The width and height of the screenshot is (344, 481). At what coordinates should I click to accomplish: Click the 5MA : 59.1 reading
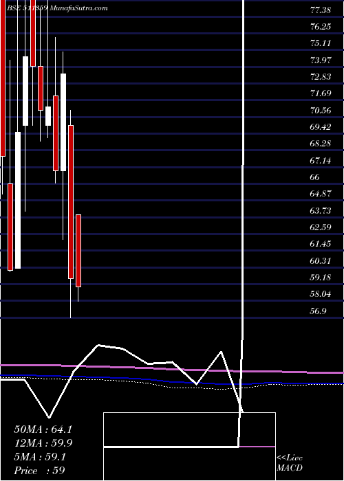pyautogui.click(x=40, y=457)
